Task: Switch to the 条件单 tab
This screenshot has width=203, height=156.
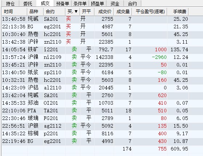Action: click(80, 3)
